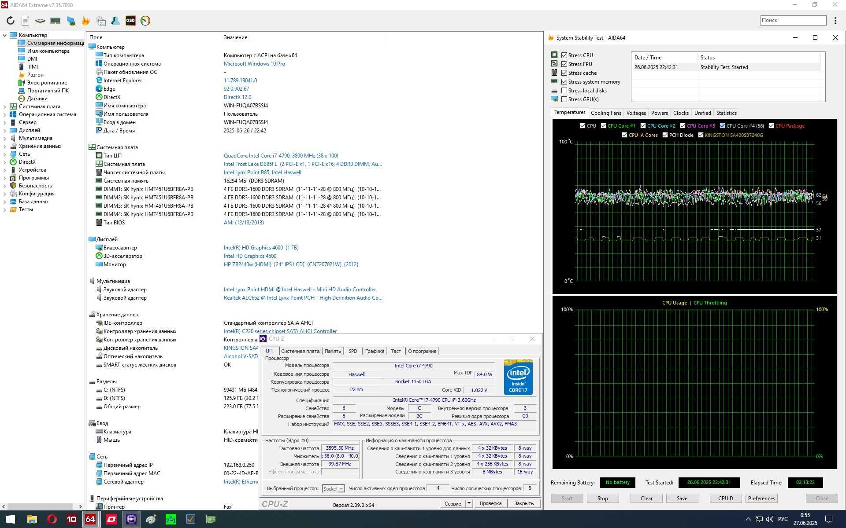
Task: Click the Stress GPU(s) monitor icon
Action: (554, 99)
